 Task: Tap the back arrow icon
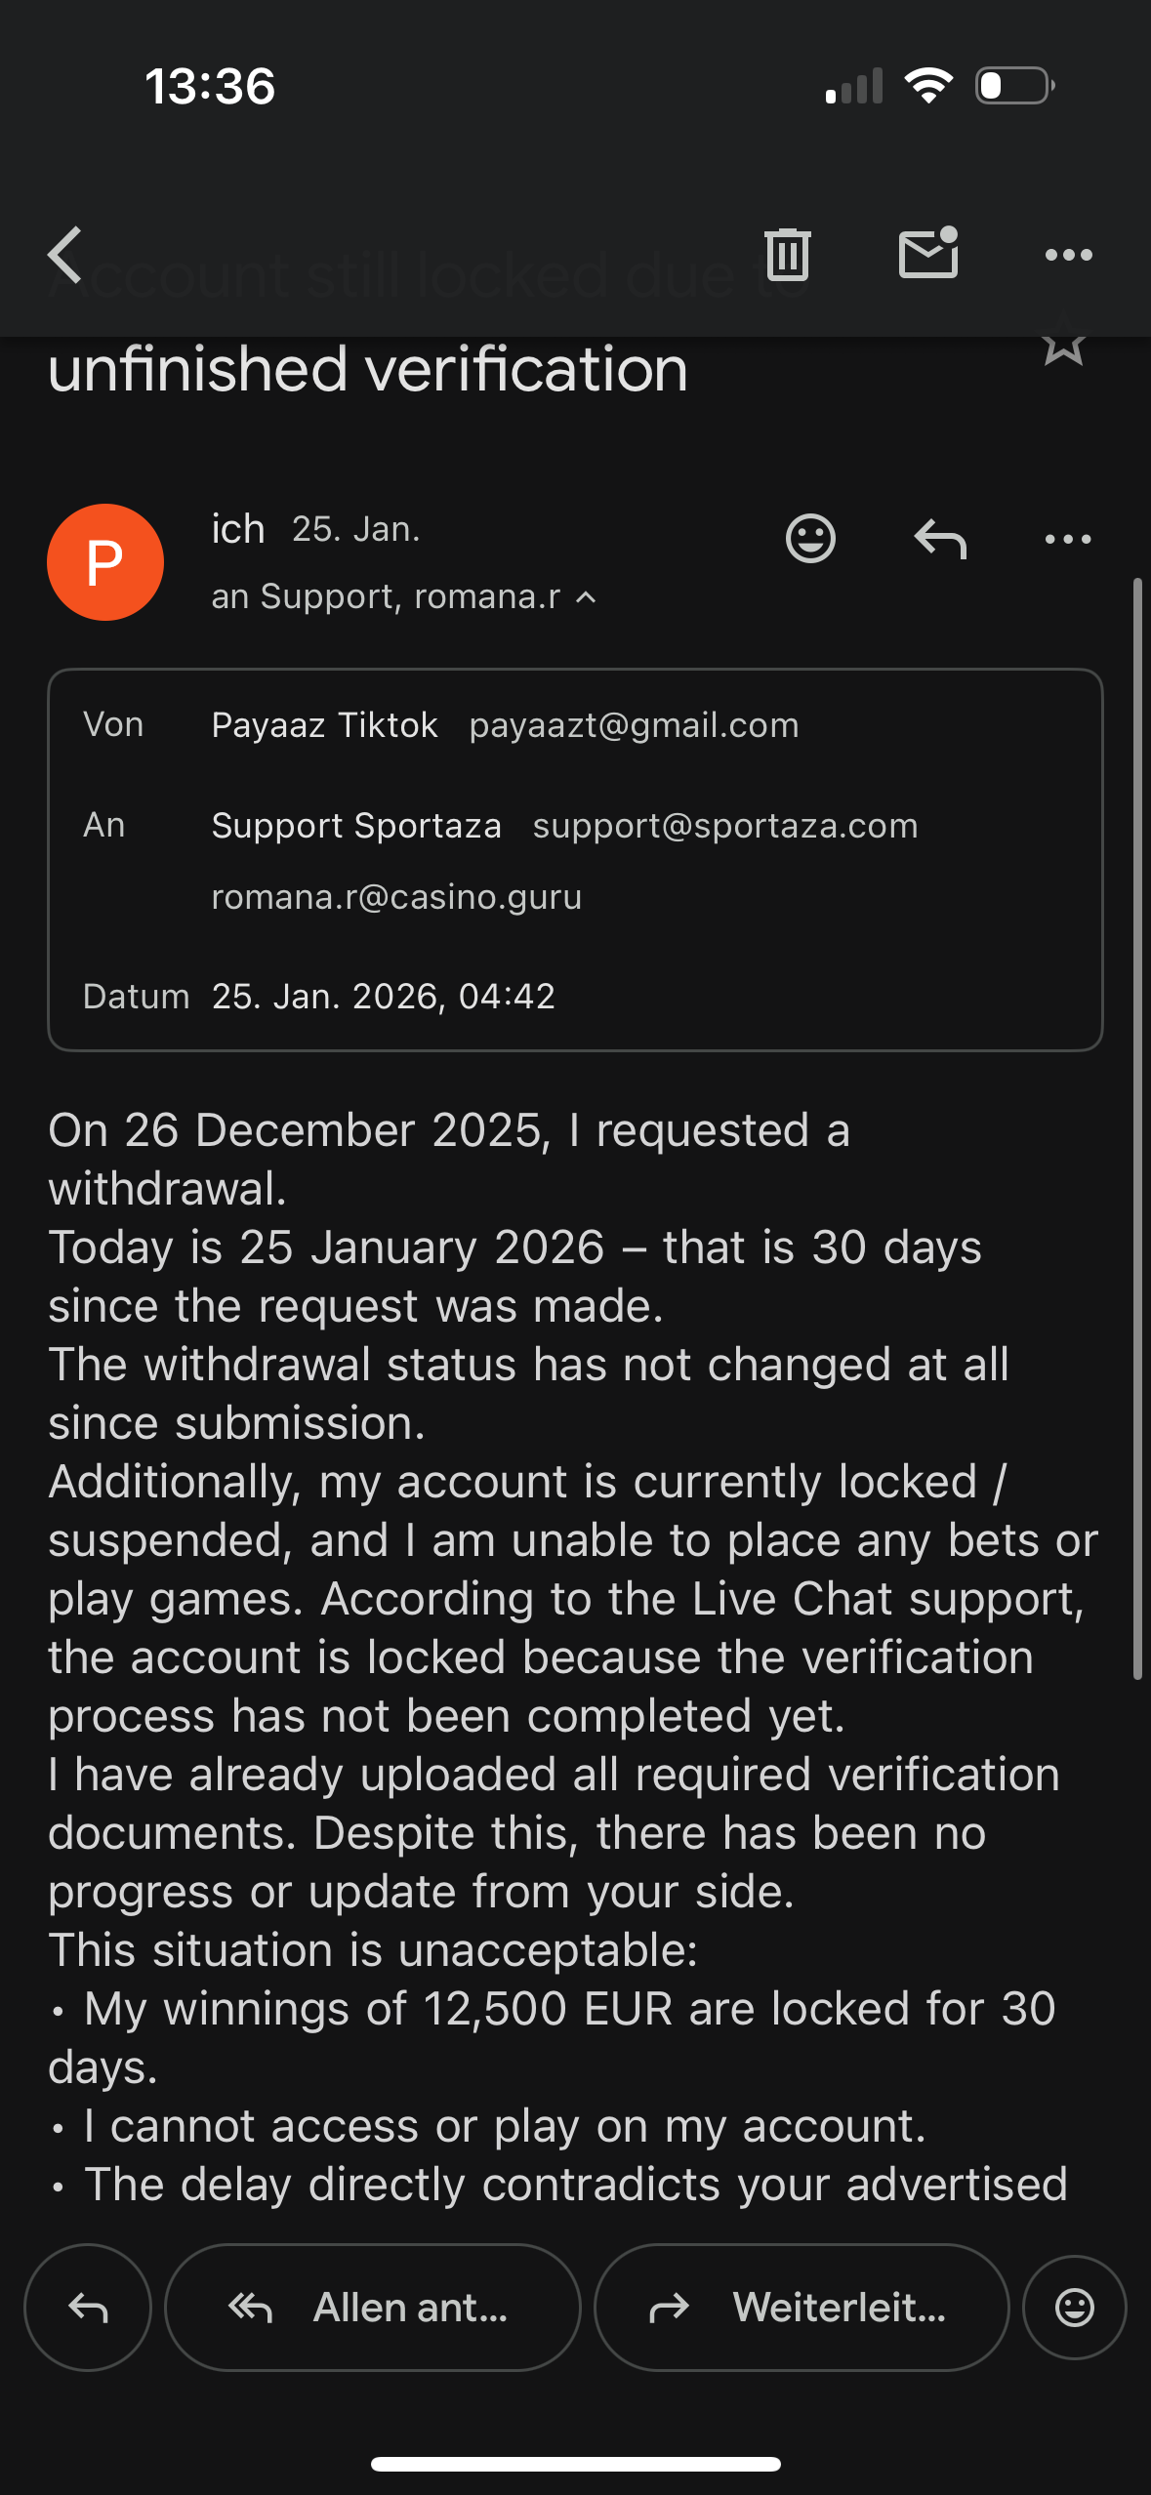tap(65, 256)
